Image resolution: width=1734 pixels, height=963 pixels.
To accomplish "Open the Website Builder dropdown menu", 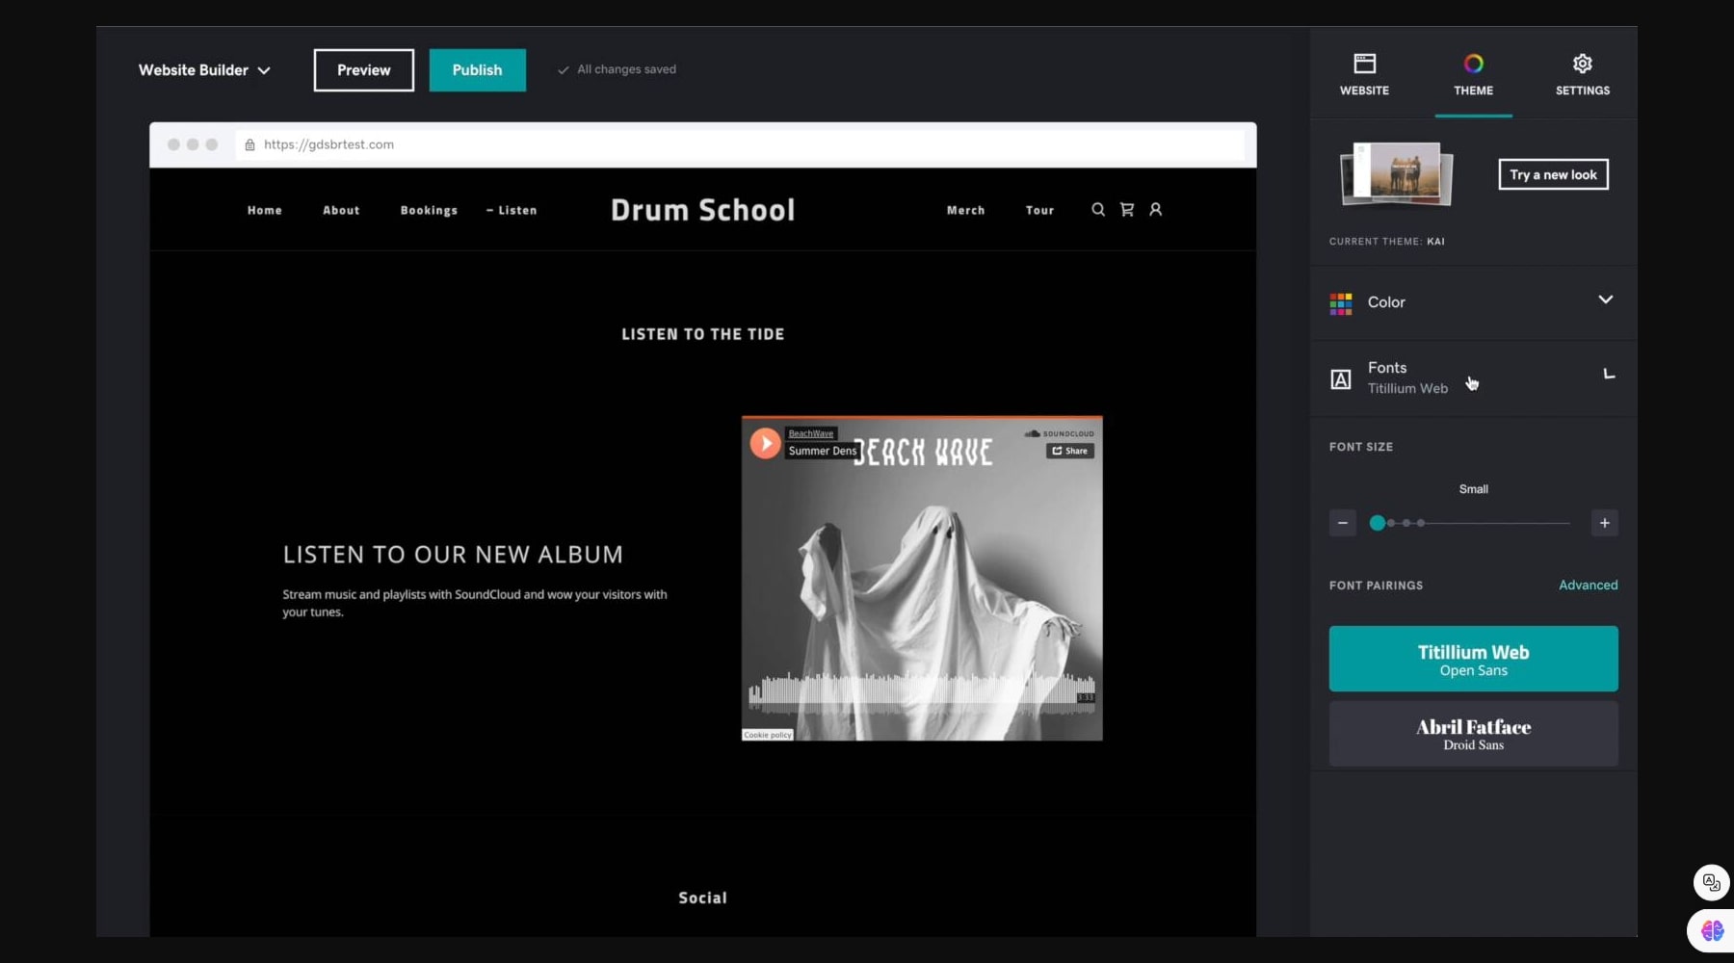I will (204, 70).
